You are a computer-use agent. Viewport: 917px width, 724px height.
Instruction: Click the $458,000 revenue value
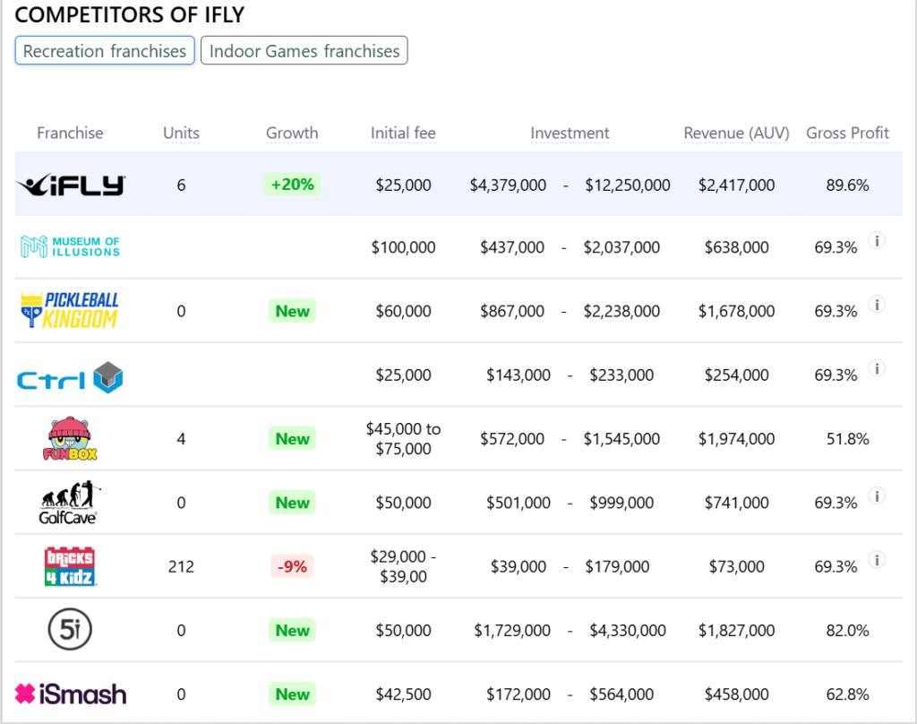tap(736, 694)
